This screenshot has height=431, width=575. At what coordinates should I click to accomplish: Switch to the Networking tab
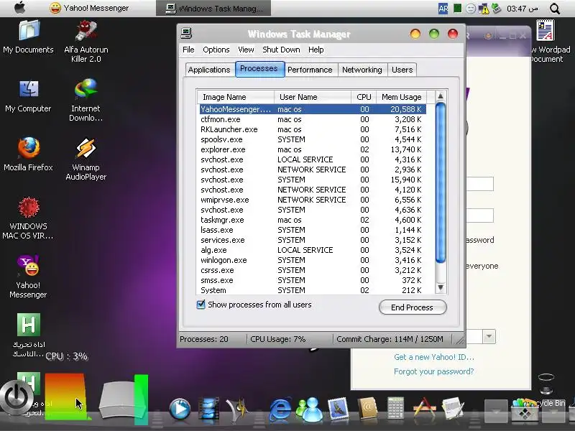pos(362,70)
